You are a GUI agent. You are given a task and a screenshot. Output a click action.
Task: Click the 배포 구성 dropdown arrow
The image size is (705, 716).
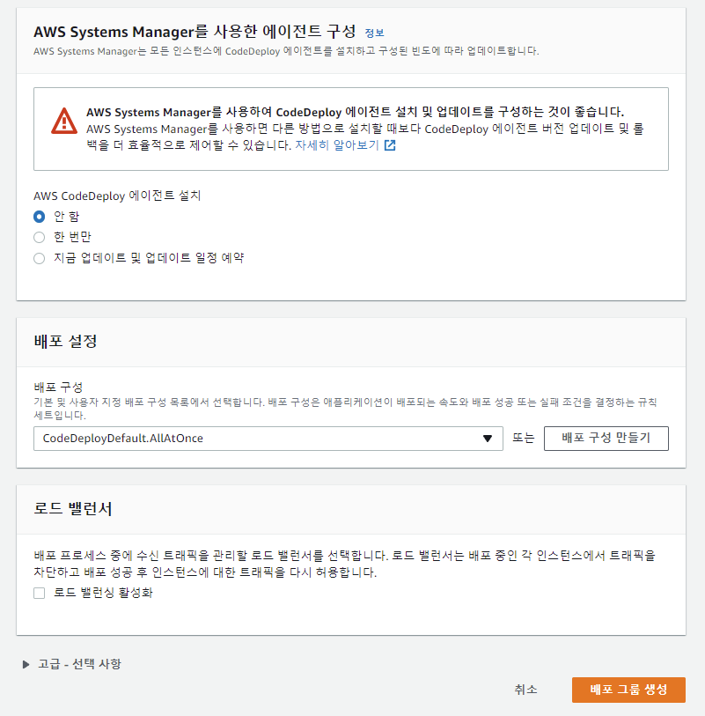(488, 439)
